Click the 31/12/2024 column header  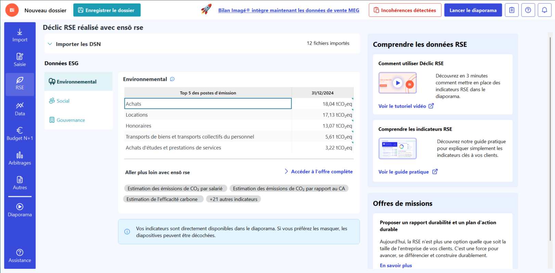point(323,93)
